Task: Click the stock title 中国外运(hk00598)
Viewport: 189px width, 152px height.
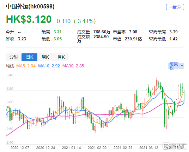Action: pos(30,6)
